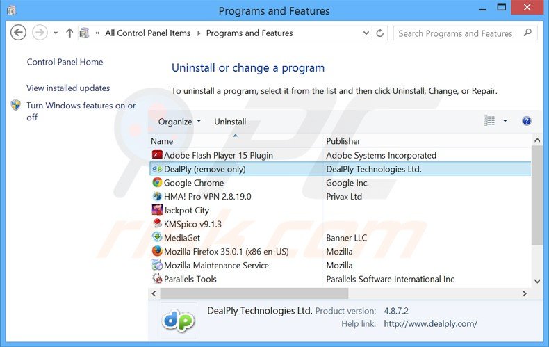This screenshot has height=347, width=549.
Task: Select the Jackpot City icon
Action: [157, 209]
